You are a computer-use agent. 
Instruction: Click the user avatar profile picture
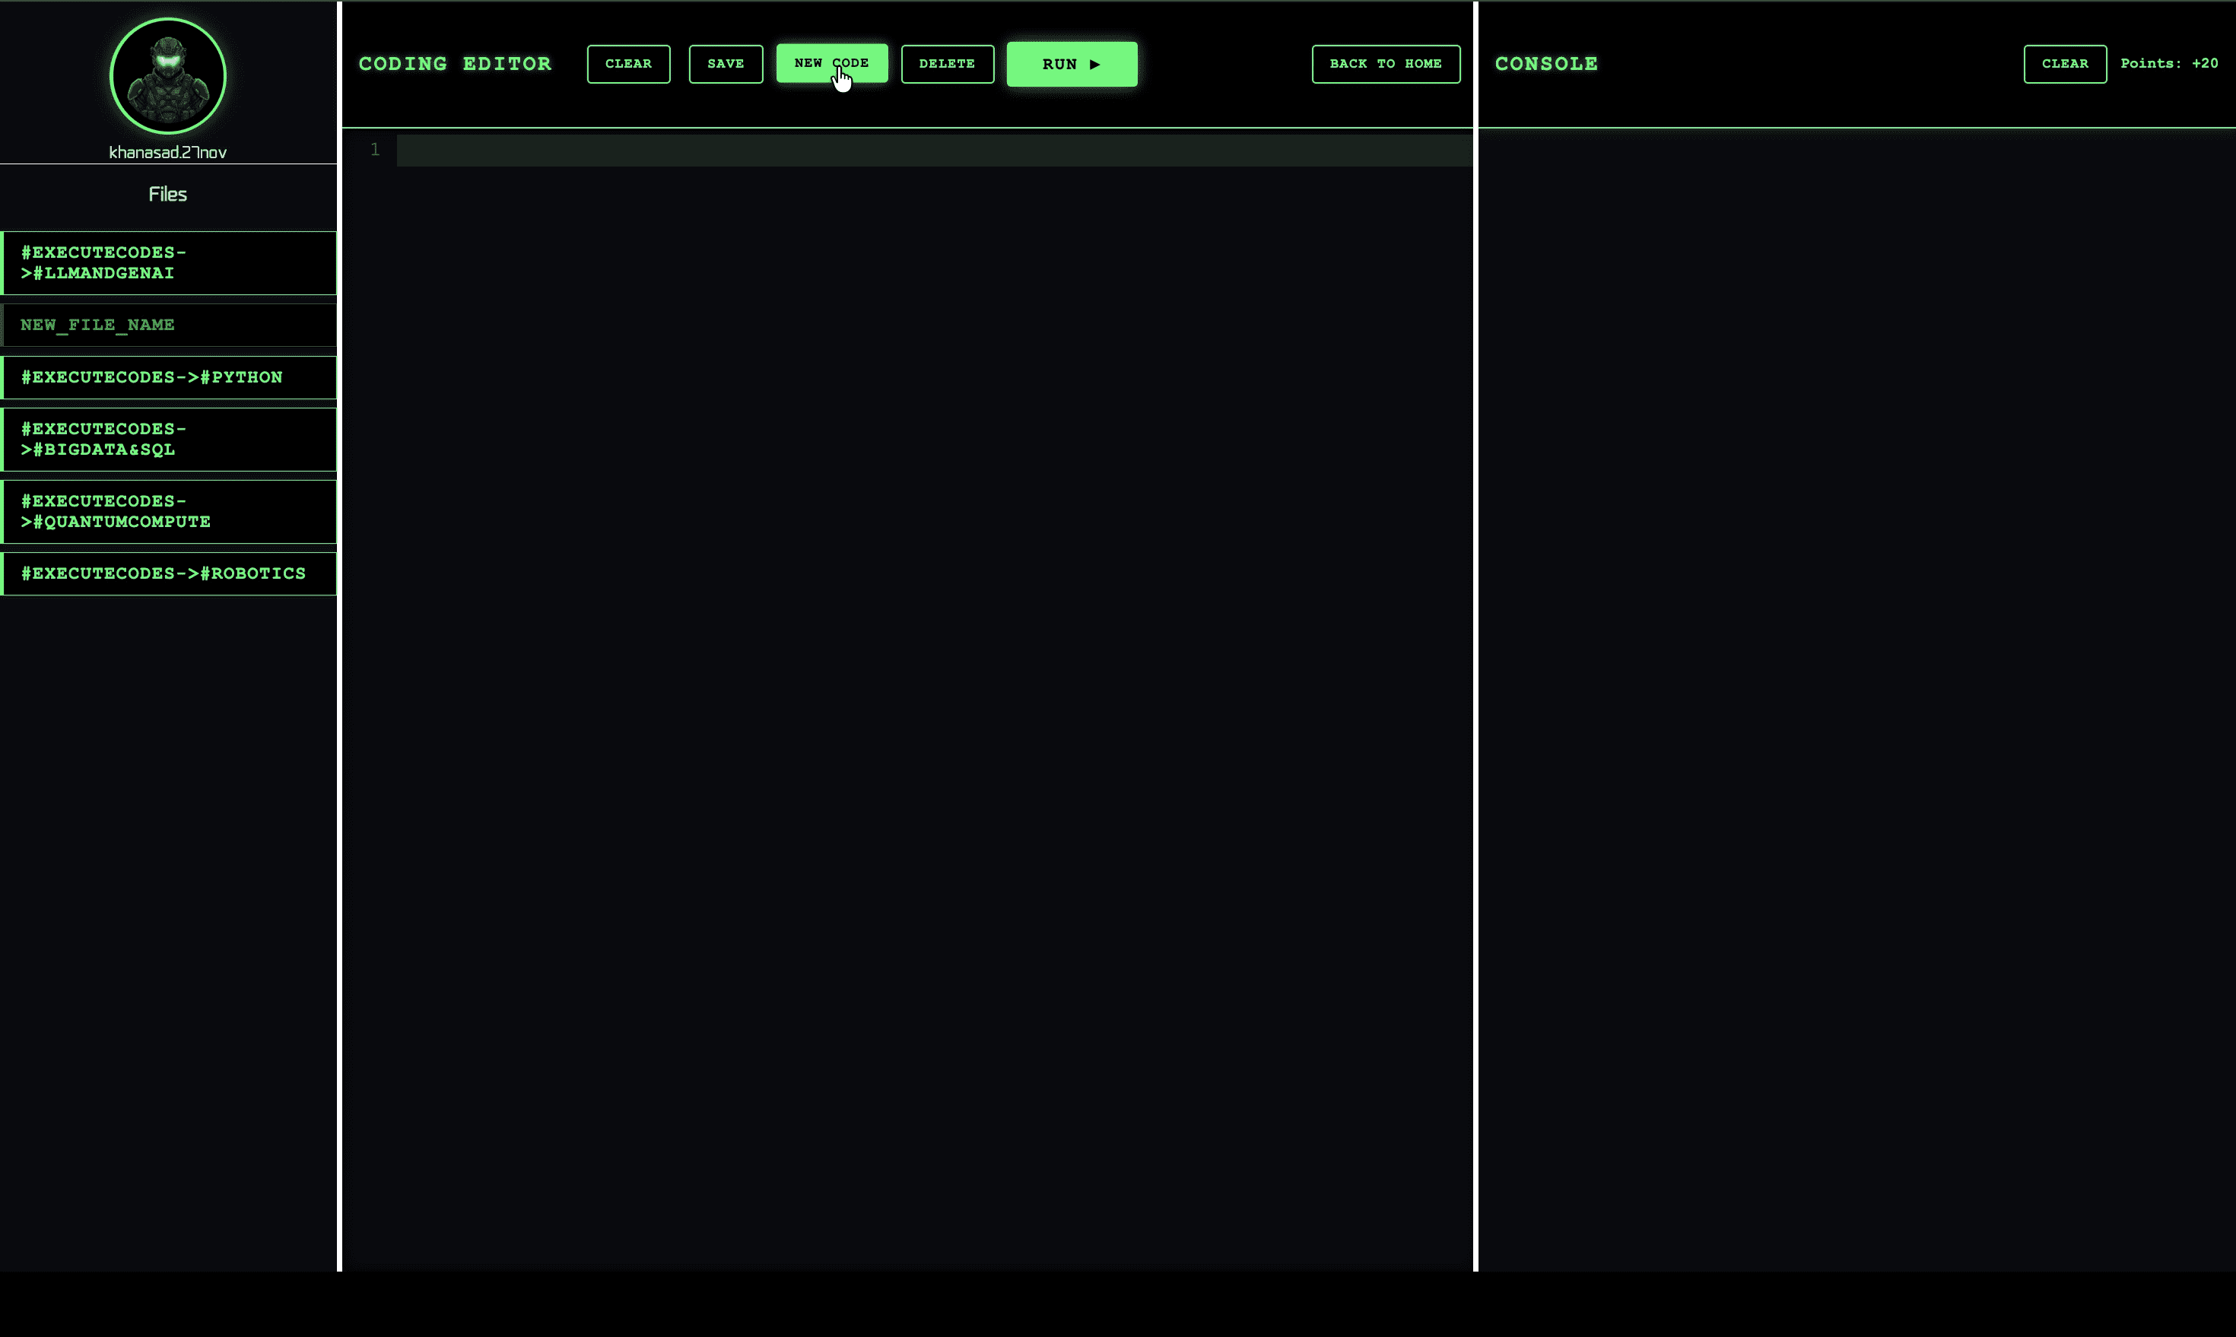[167, 76]
